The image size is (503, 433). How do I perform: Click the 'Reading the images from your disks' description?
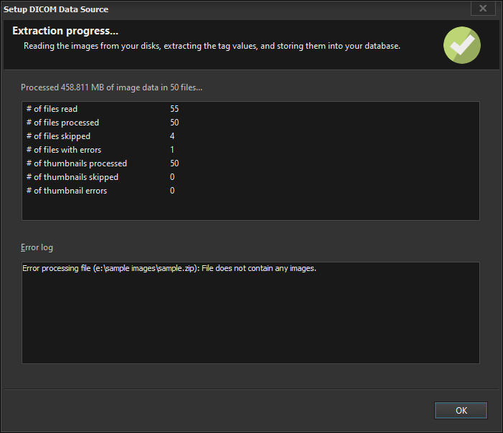[x=212, y=46]
